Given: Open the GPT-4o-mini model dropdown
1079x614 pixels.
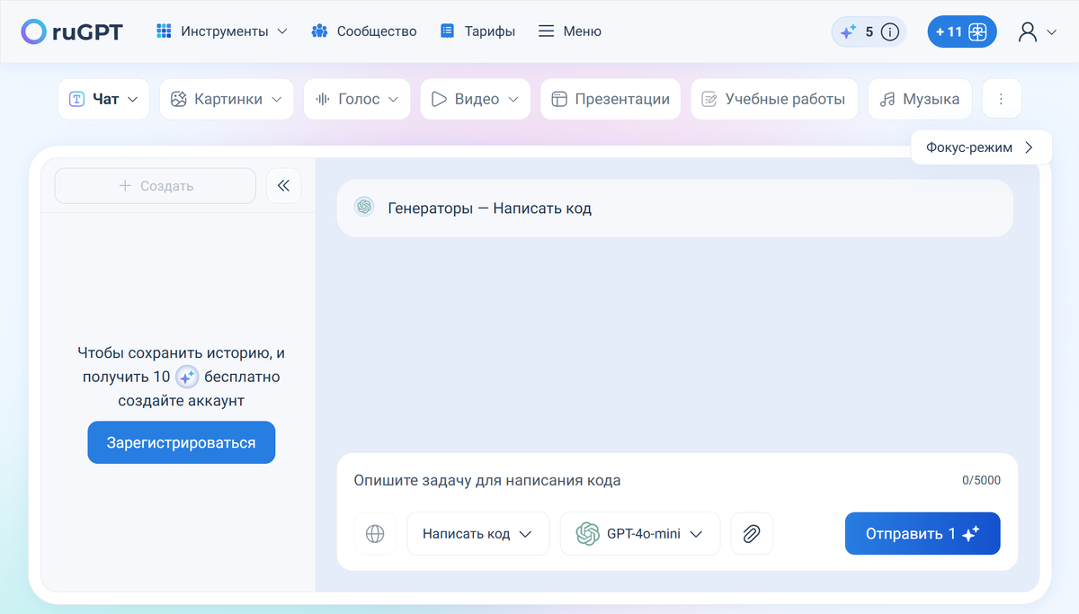Looking at the screenshot, I should coord(639,534).
